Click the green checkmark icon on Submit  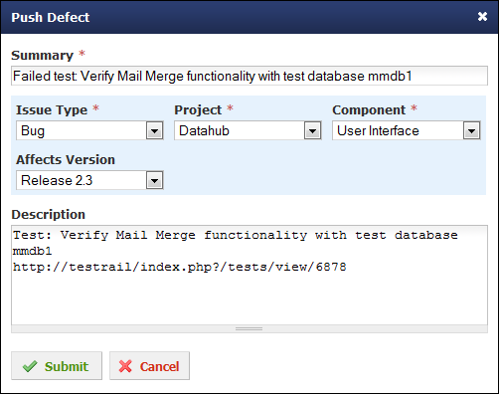(30, 366)
